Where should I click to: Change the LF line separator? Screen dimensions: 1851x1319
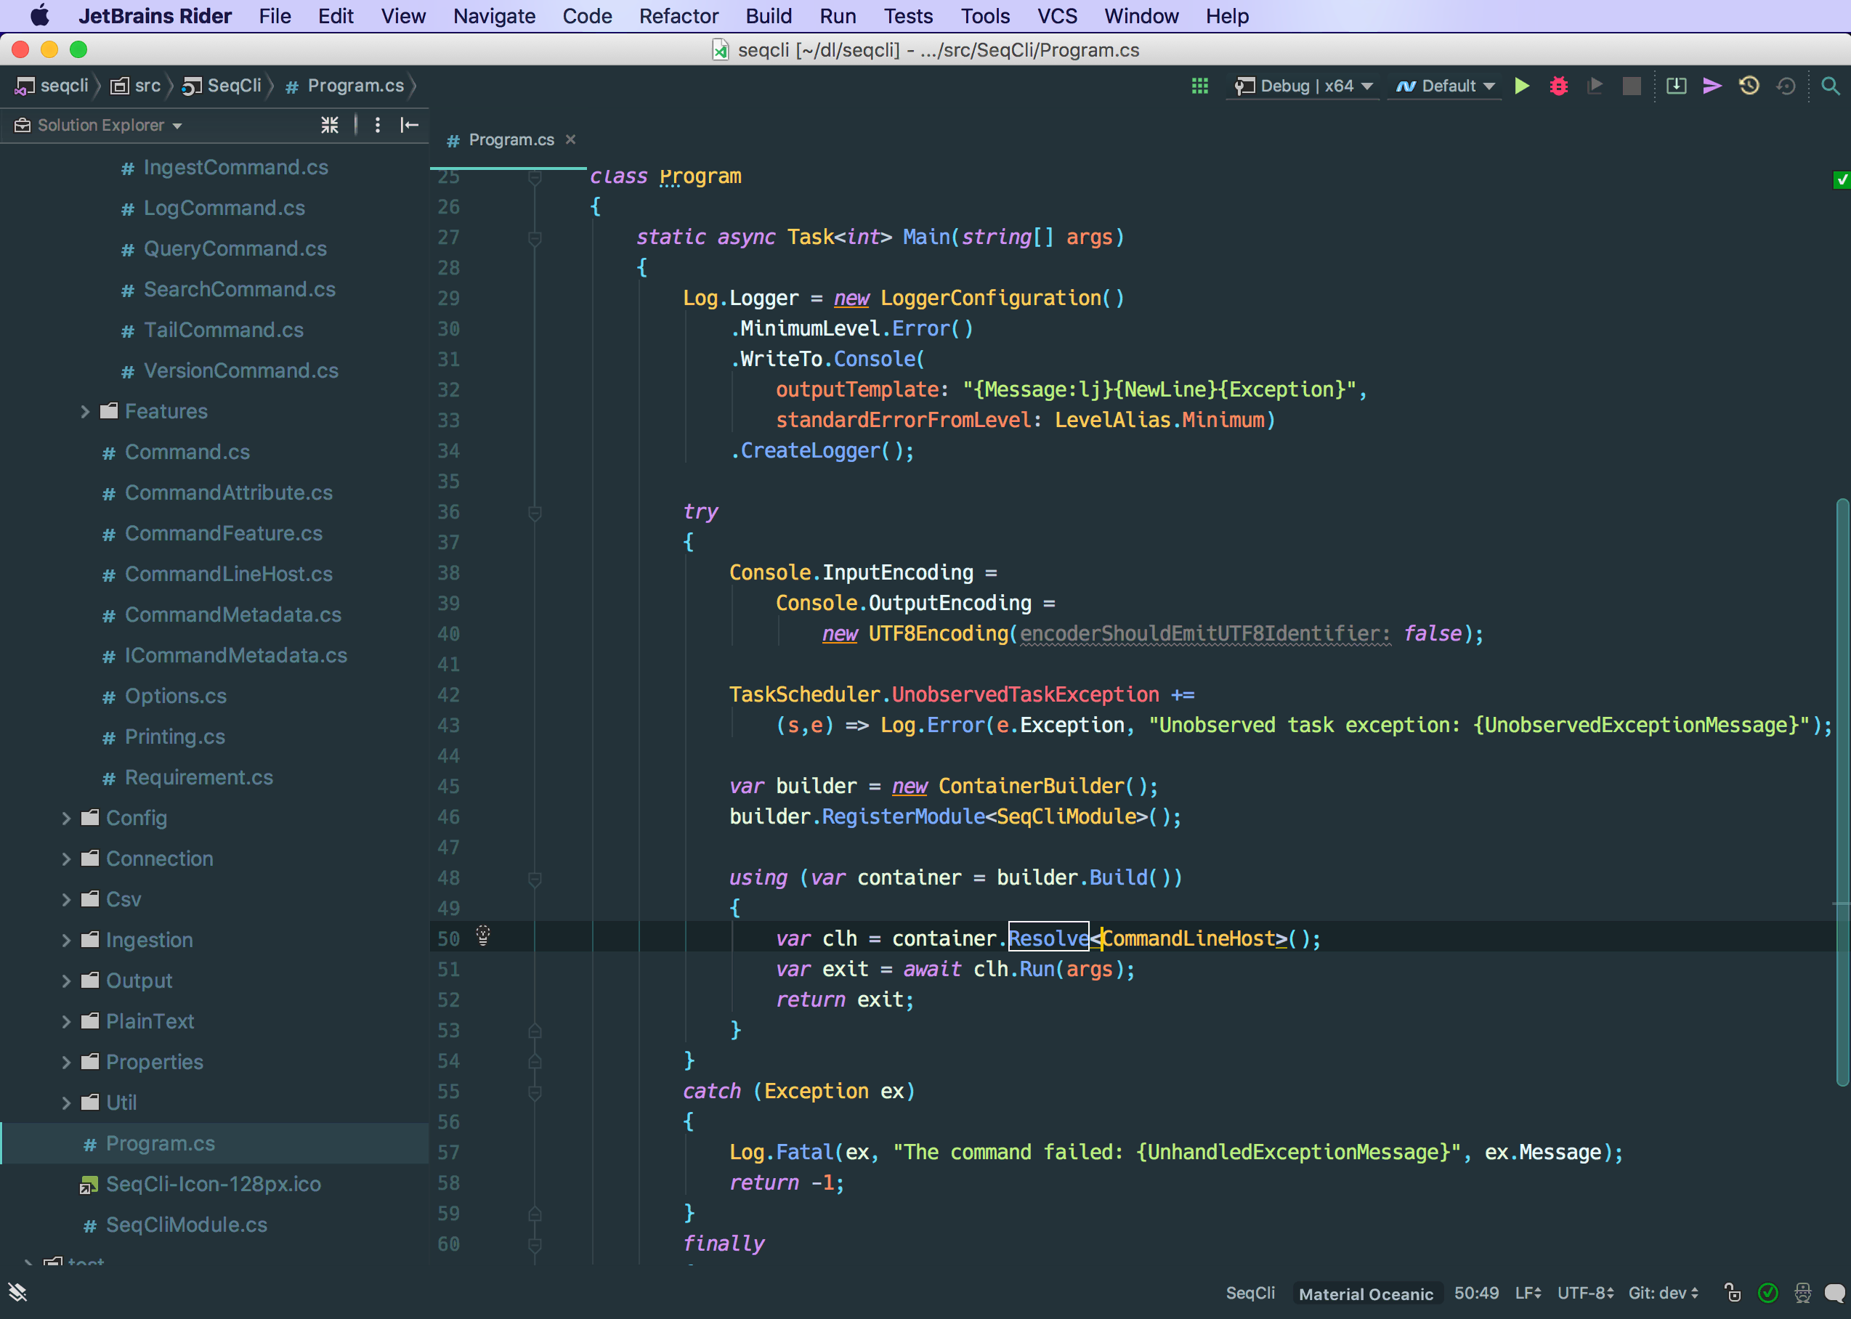1528,1293
